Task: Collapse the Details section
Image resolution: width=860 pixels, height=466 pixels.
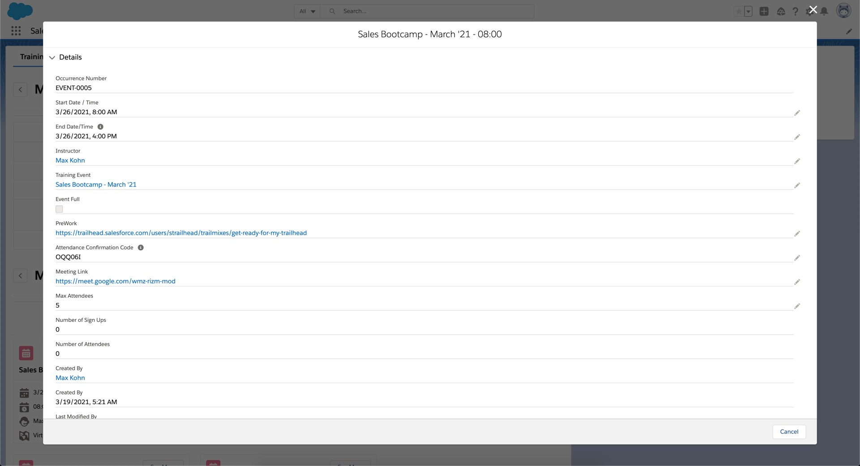Action: point(52,57)
